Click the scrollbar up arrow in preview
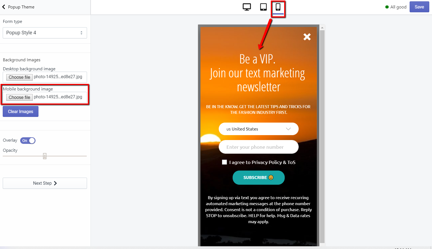The height and width of the screenshot is (249, 432). pos(322,28)
